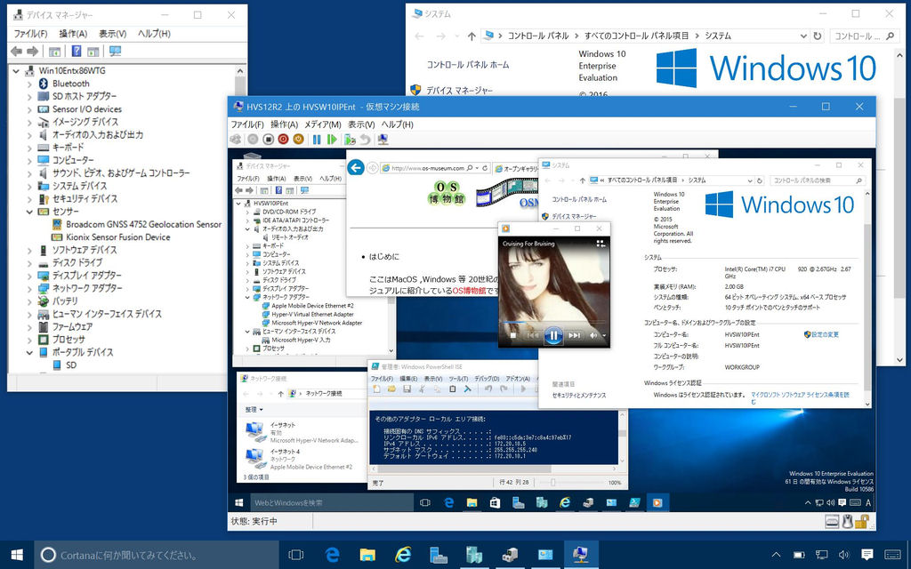911x569 pixels.
Task: Click the media player seek bar
Action: click(553, 321)
